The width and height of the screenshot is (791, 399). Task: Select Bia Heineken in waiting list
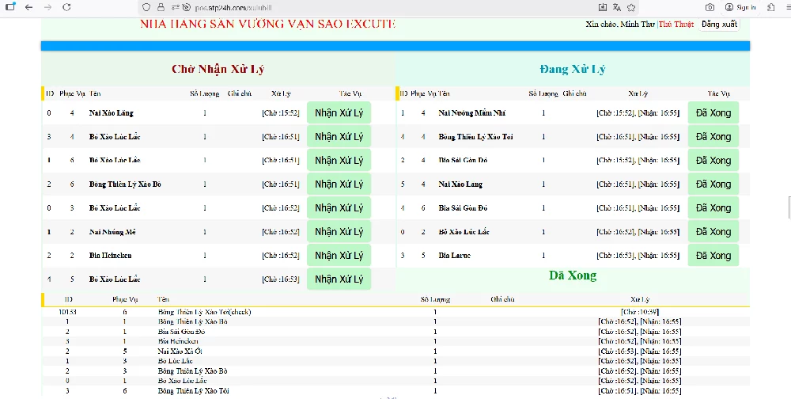point(111,256)
